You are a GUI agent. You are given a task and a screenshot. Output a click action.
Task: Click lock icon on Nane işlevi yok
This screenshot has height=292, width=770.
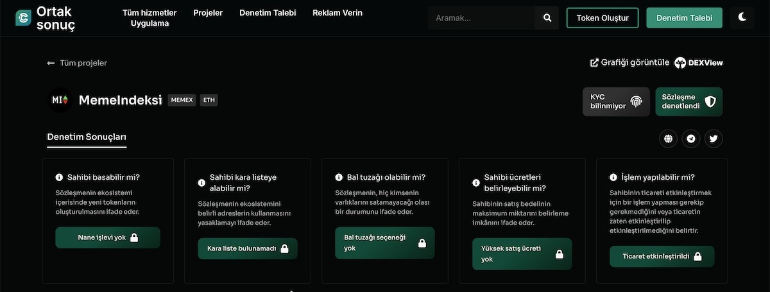134,237
